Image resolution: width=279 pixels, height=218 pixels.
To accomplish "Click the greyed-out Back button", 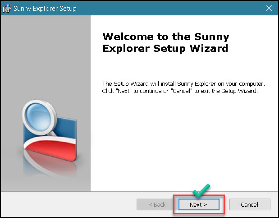I will (157, 204).
